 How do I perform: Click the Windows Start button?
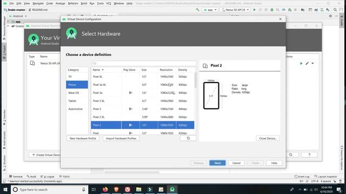pyautogui.click(x=5, y=189)
